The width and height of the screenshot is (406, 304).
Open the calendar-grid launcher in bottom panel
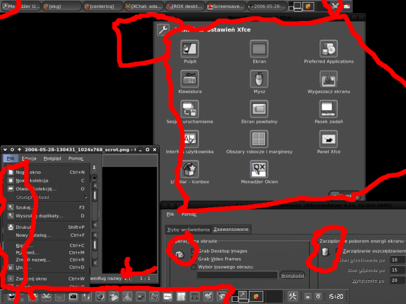(x=181, y=297)
